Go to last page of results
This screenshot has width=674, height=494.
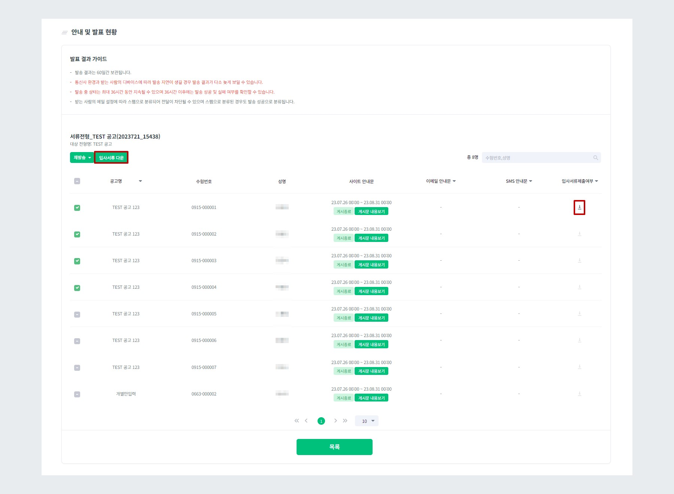point(345,421)
